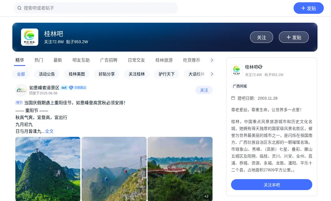
Task: Open the 广告招聘 tab
Action: click(x=109, y=60)
